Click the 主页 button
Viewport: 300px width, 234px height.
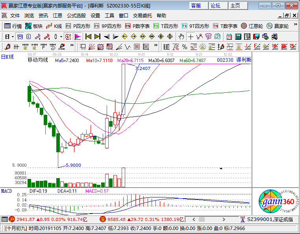238,6
